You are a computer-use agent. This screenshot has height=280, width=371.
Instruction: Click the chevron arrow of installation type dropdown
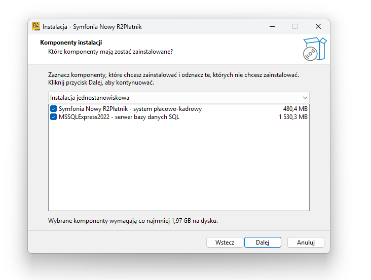pos(305,98)
